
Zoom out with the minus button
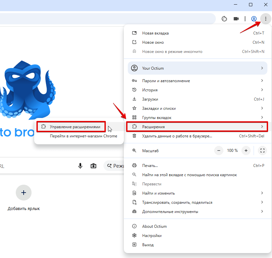[219, 151]
